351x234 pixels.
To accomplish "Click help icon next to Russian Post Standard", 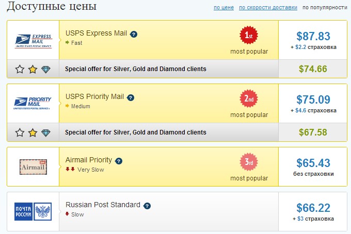I will tap(147, 206).
